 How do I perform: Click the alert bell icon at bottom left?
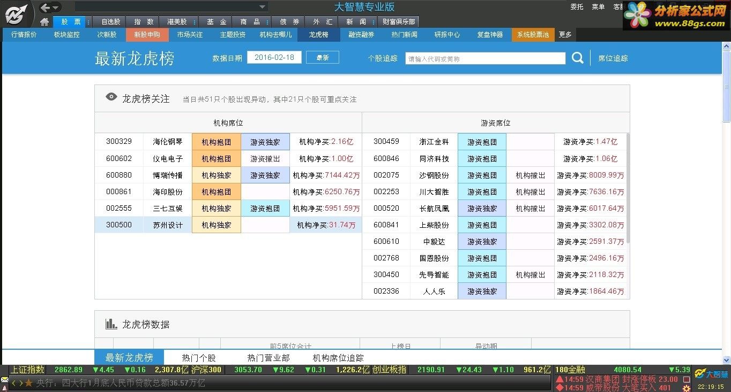[4, 388]
